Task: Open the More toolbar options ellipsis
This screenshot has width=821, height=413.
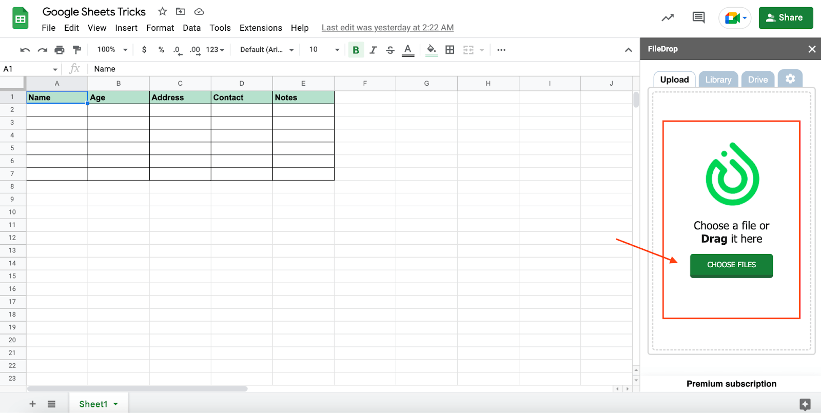Action: pyautogui.click(x=501, y=50)
